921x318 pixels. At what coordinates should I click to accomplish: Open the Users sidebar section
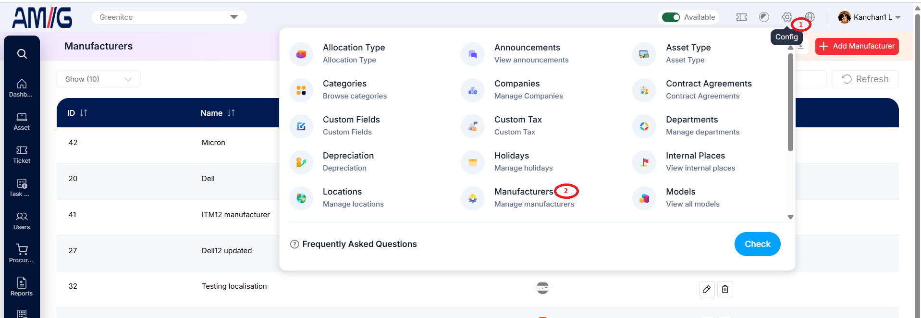(x=22, y=221)
